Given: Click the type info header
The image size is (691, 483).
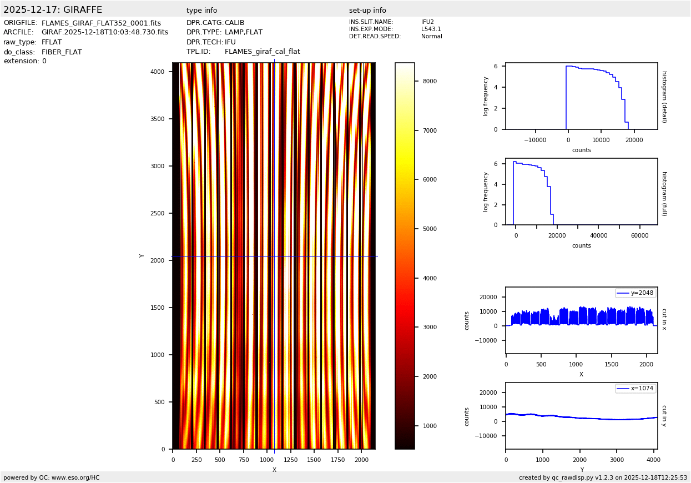Looking at the screenshot, I should pos(201,11).
